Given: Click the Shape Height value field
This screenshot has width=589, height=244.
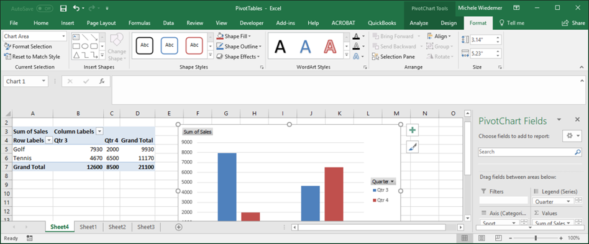Looking at the screenshot, I should pos(482,39).
